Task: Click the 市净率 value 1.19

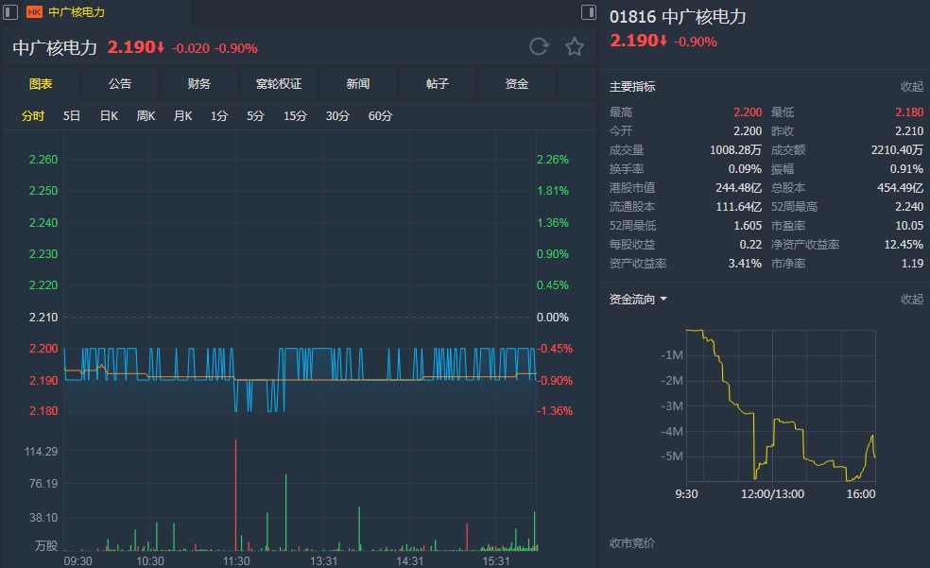Action: tap(912, 264)
